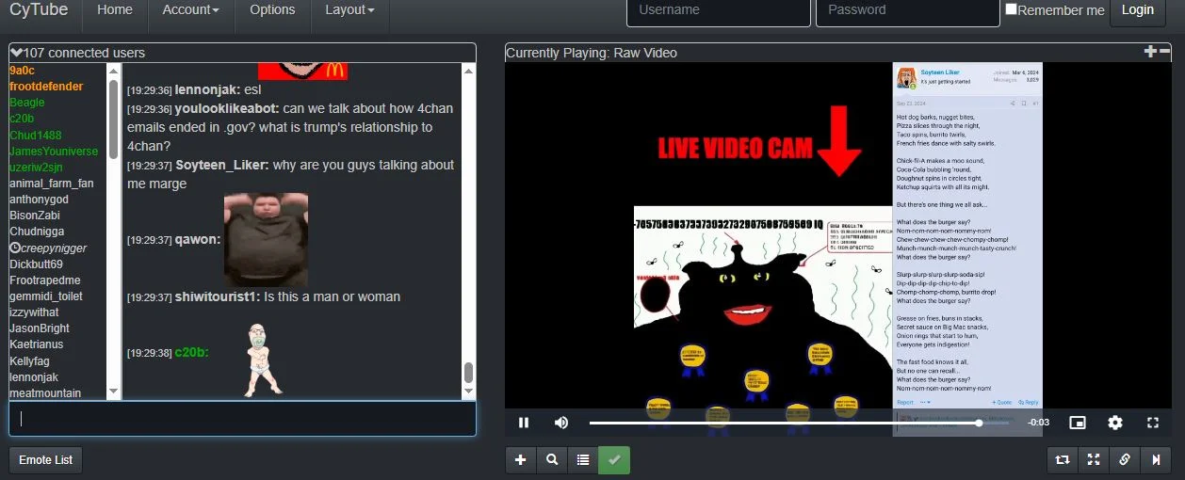
Task: Switch the video player to fullscreen
Action: pos(1152,423)
